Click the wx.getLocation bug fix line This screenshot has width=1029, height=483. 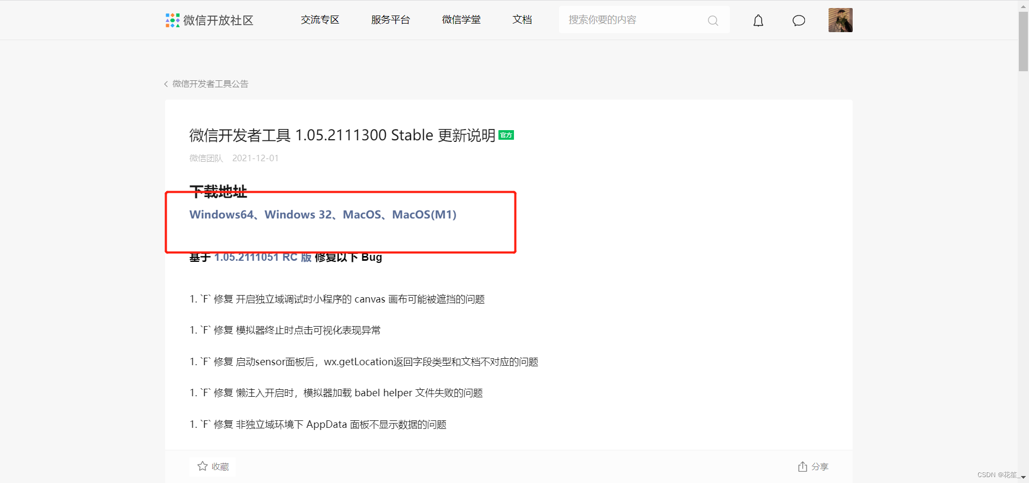click(364, 362)
